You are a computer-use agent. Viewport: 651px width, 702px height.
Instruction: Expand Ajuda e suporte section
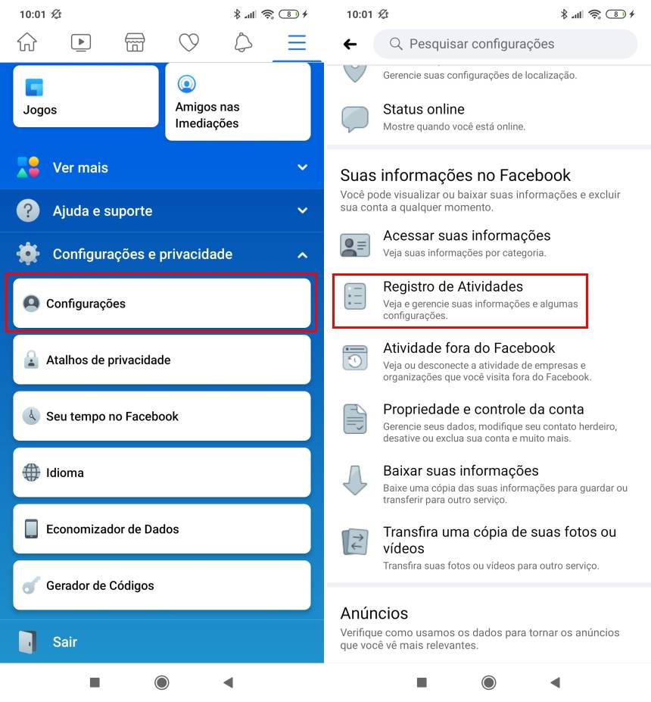click(x=162, y=211)
